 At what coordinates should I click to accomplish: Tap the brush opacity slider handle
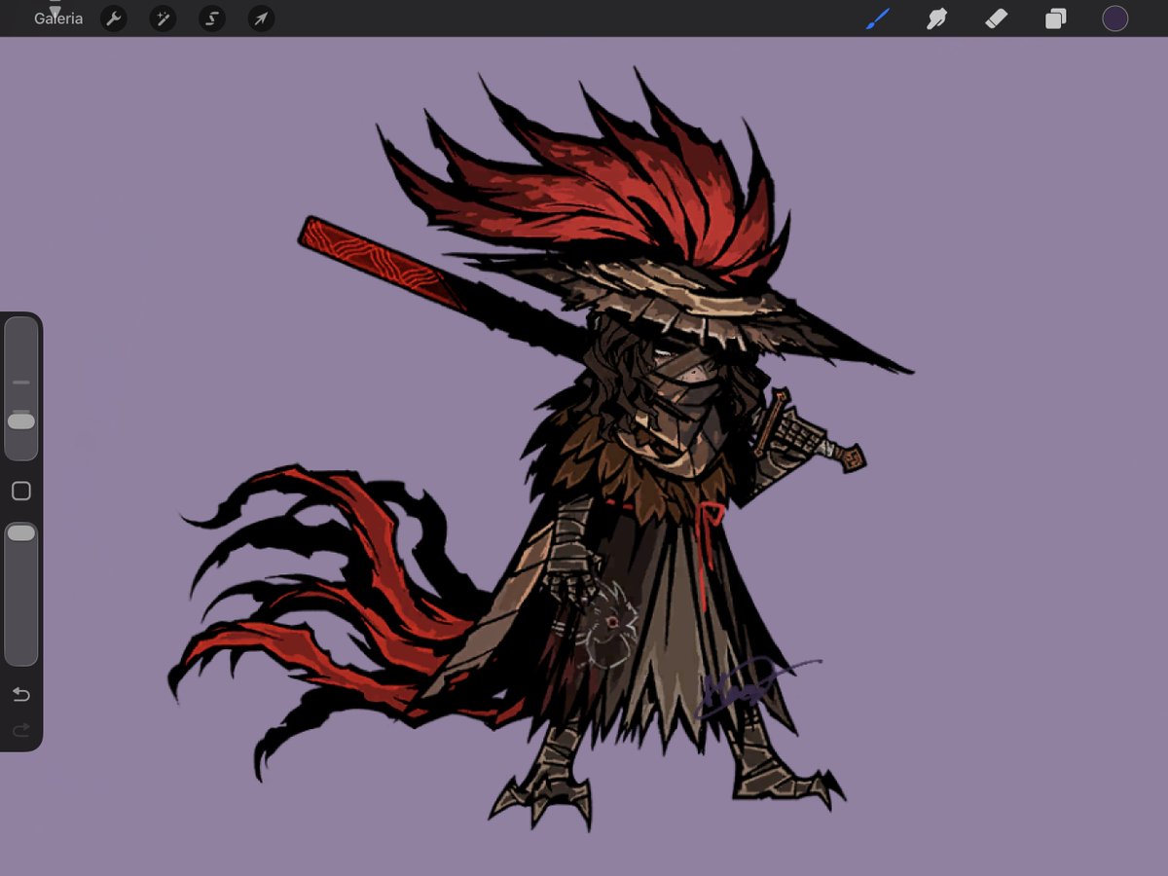click(x=20, y=532)
